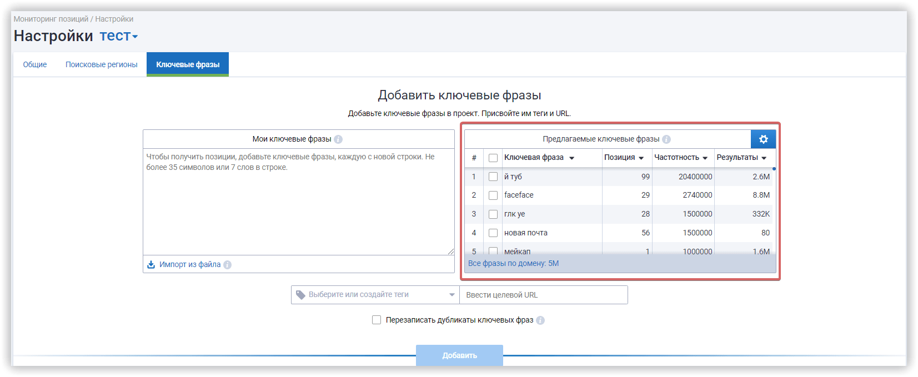918x377 pixels.
Task: Click the Ввести целевой URL field
Action: pos(544,295)
